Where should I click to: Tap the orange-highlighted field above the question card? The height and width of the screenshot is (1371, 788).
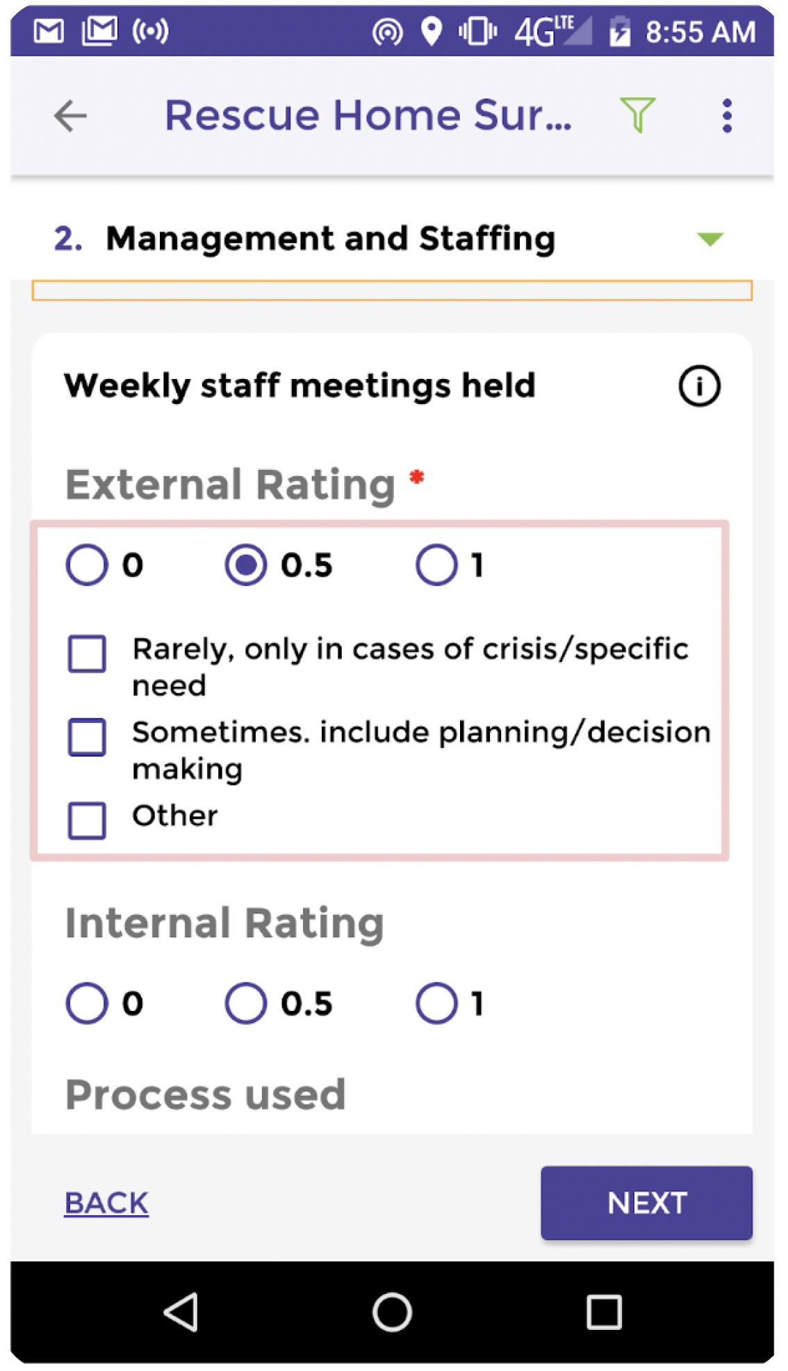point(394,291)
